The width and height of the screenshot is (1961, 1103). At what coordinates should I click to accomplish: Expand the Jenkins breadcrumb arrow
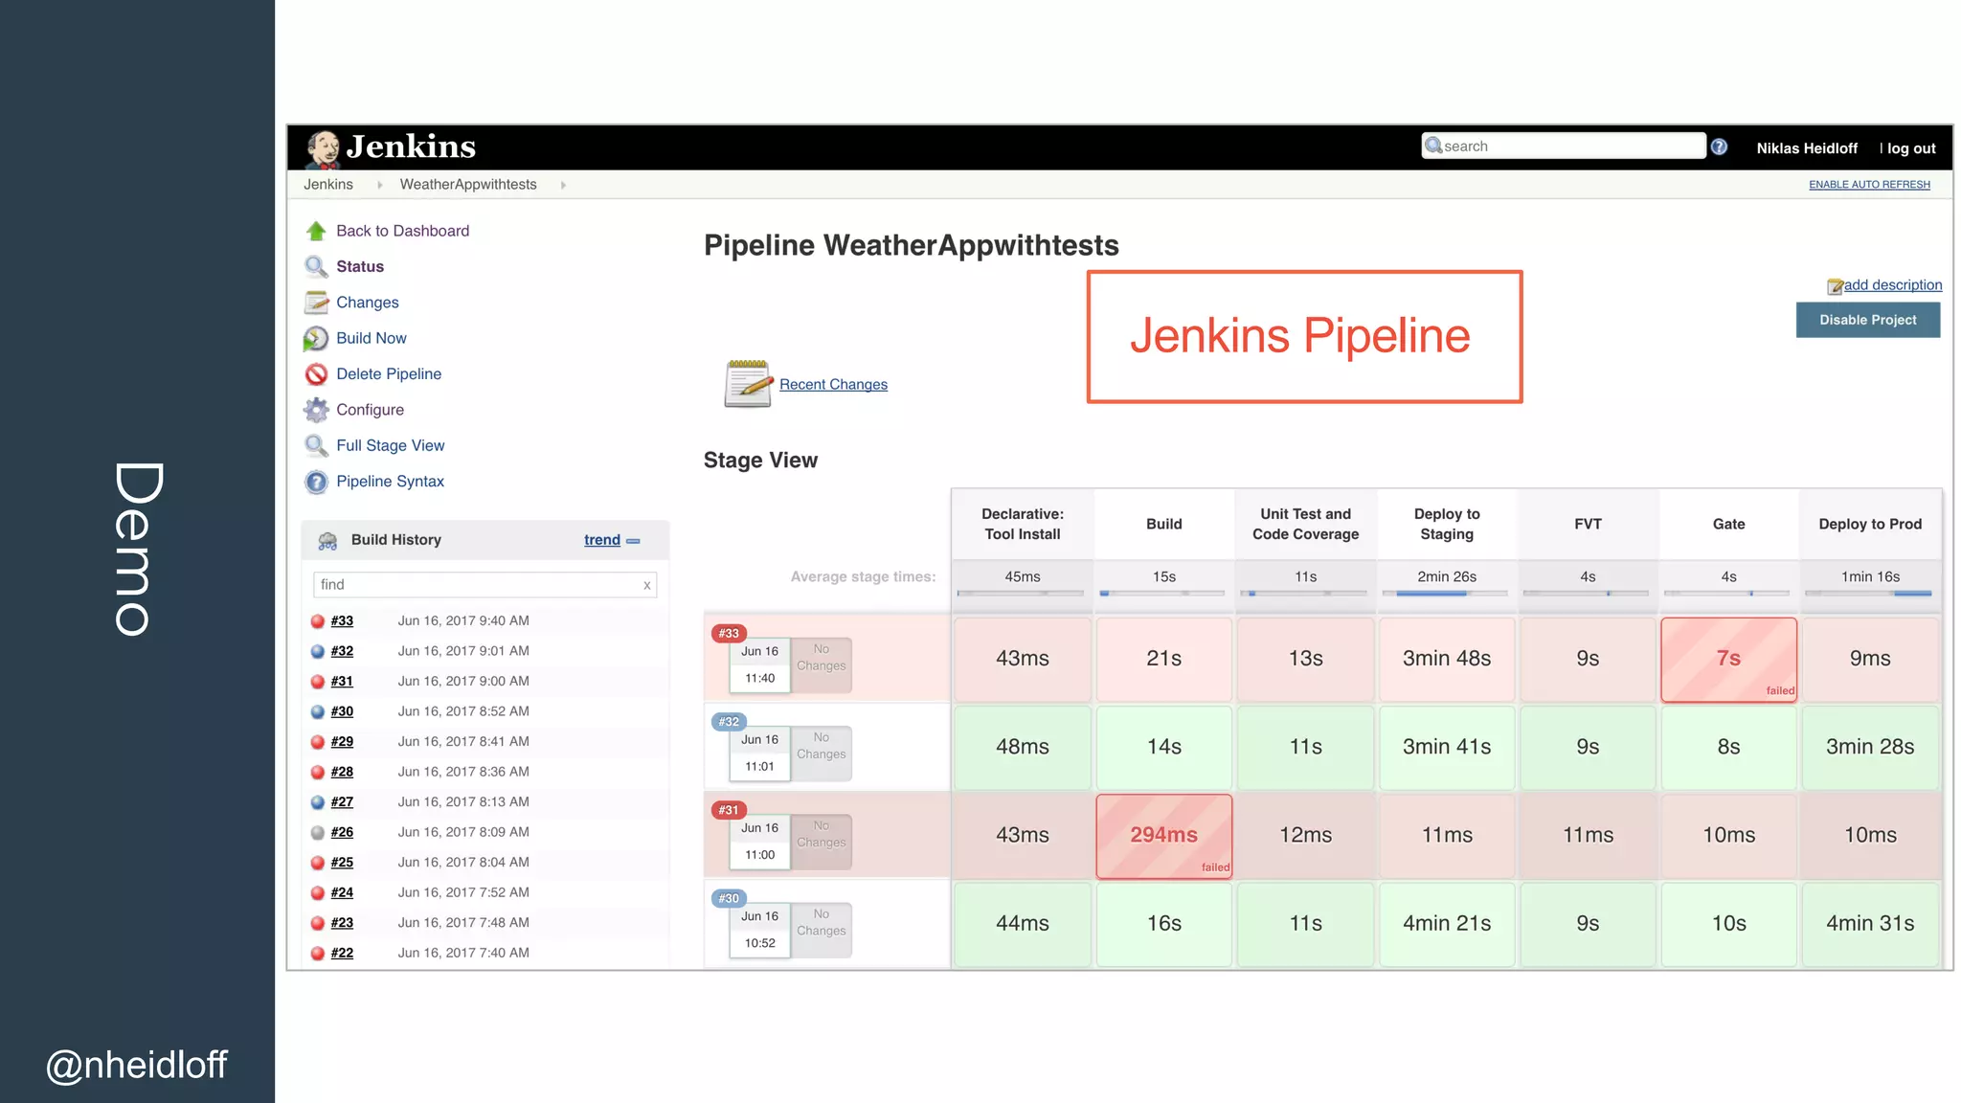(379, 185)
